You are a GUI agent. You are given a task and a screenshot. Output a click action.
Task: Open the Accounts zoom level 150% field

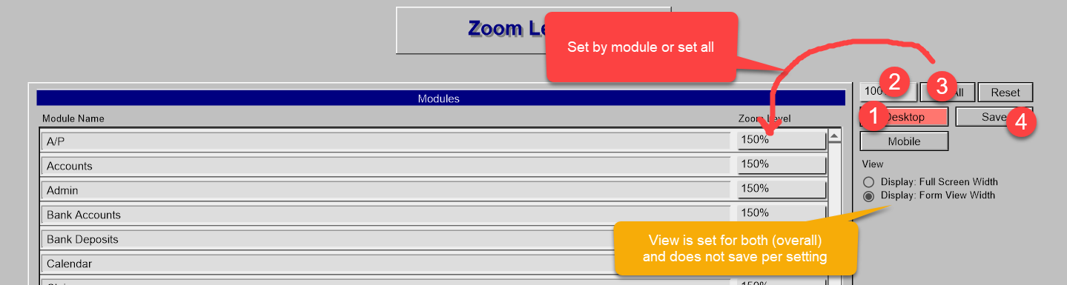(782, 164)
